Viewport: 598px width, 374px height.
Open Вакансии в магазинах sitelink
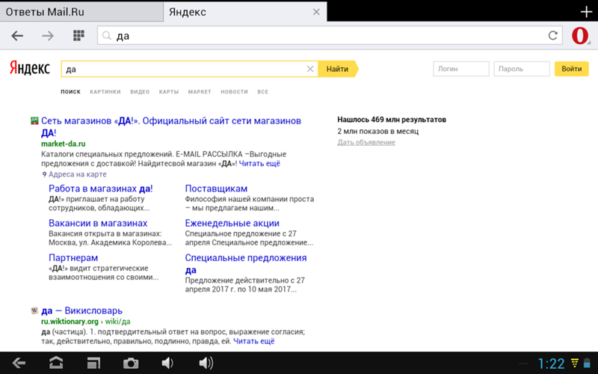pos(98,223)
